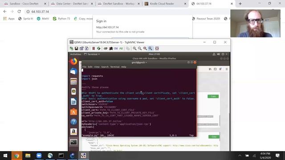Click the Transfer Files icon in TightVNC

tap(128, 48)
